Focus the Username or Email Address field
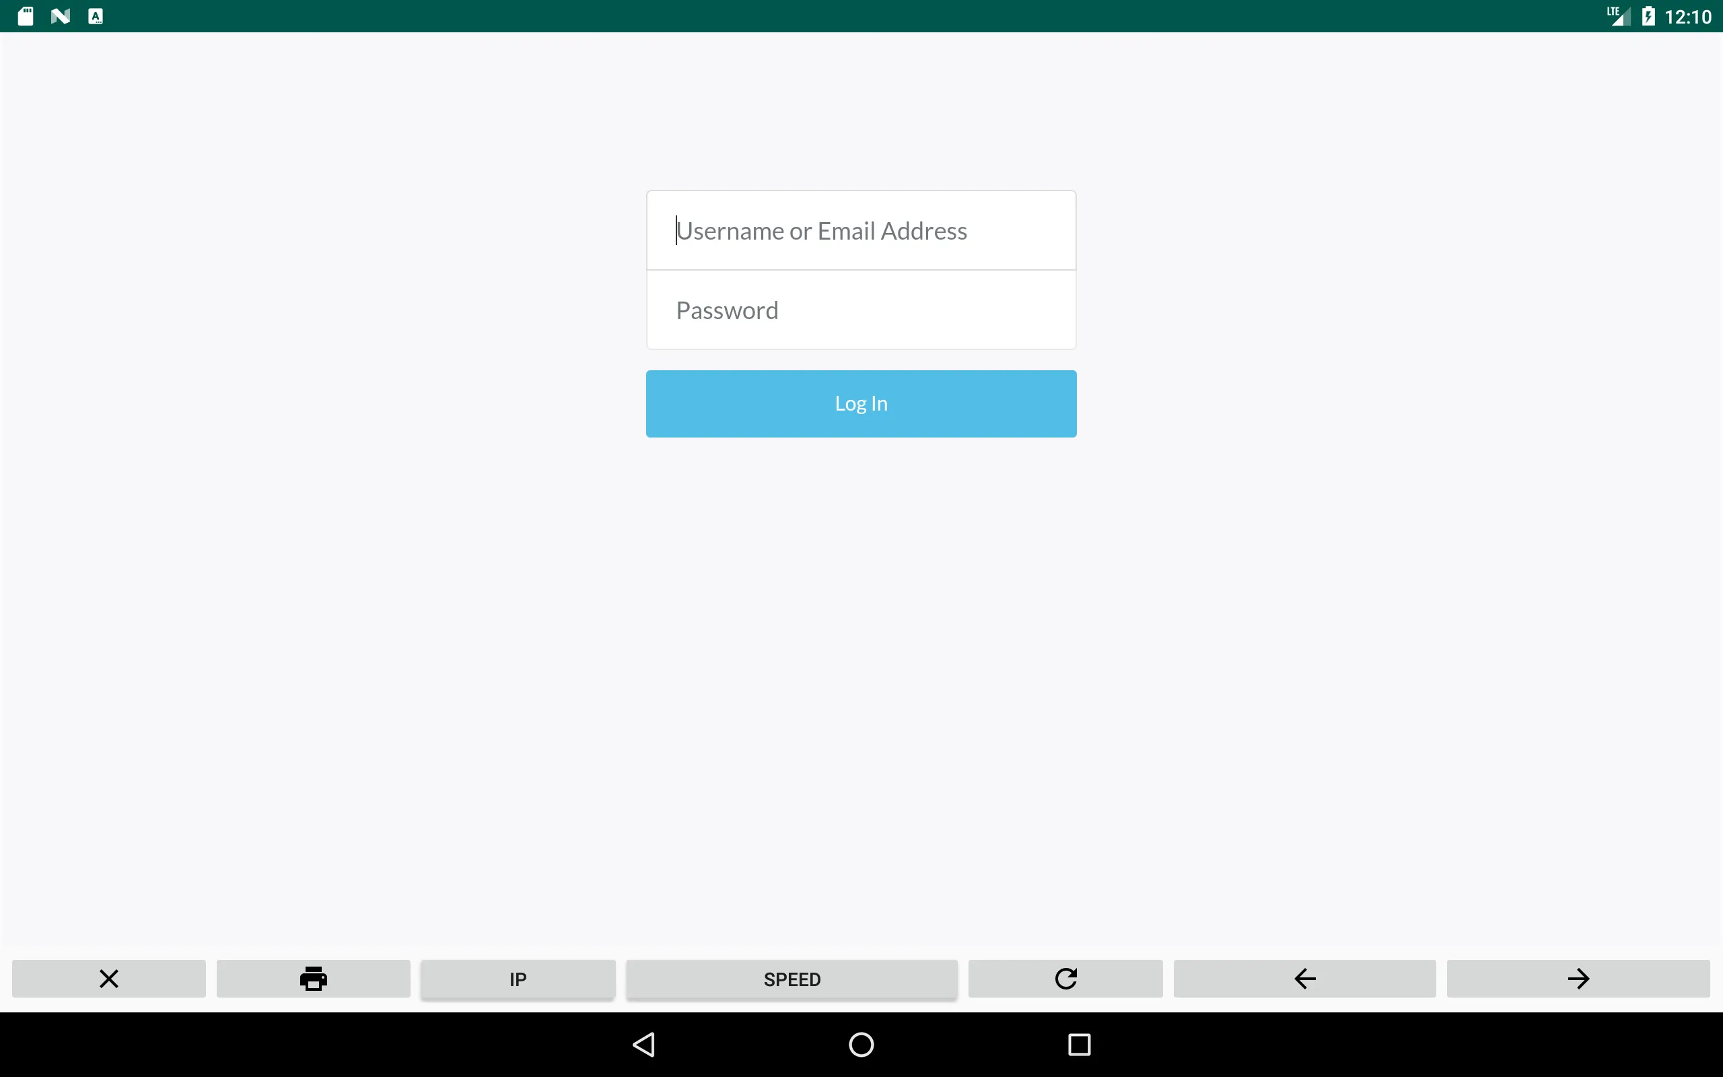This screenshot has height=1077, width=1723. tap(861, 231)
